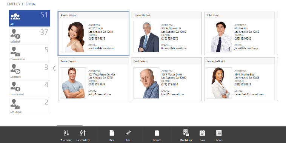Select Amelia Harper's photo
This screenshot has height=143, width=286.
click(73, 37)
